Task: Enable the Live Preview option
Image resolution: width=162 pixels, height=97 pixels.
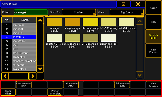Action: [153, 85]
